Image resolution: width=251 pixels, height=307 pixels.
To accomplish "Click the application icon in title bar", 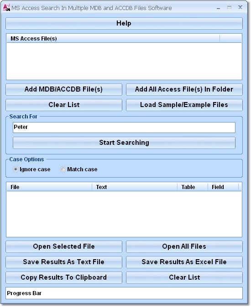I will coord(6,7).
